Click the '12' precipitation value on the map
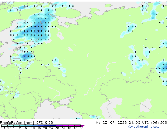The height and width of the screenshot is (129, 167). point(38,31)
